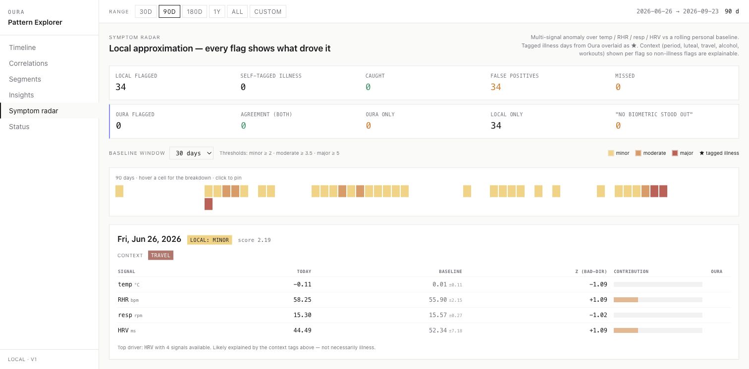
Task: Switch range to 180D
Action: pyautogui.click(x=195, y=11)
